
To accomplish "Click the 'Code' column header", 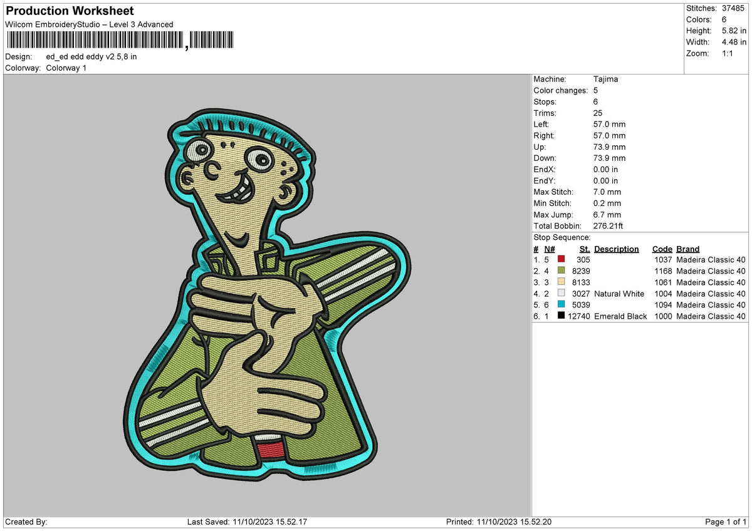I will point(662,249).
